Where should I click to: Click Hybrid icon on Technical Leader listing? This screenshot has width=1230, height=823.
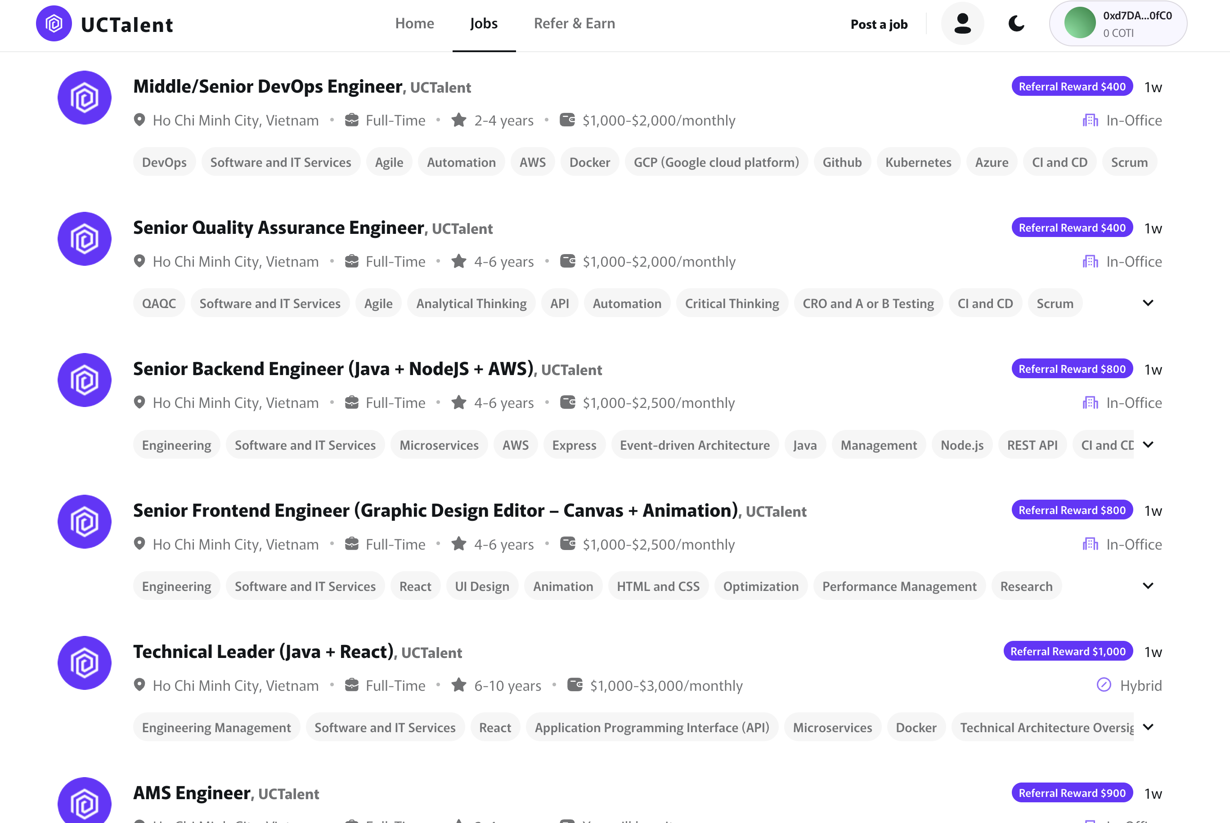tap(1104, 685)
